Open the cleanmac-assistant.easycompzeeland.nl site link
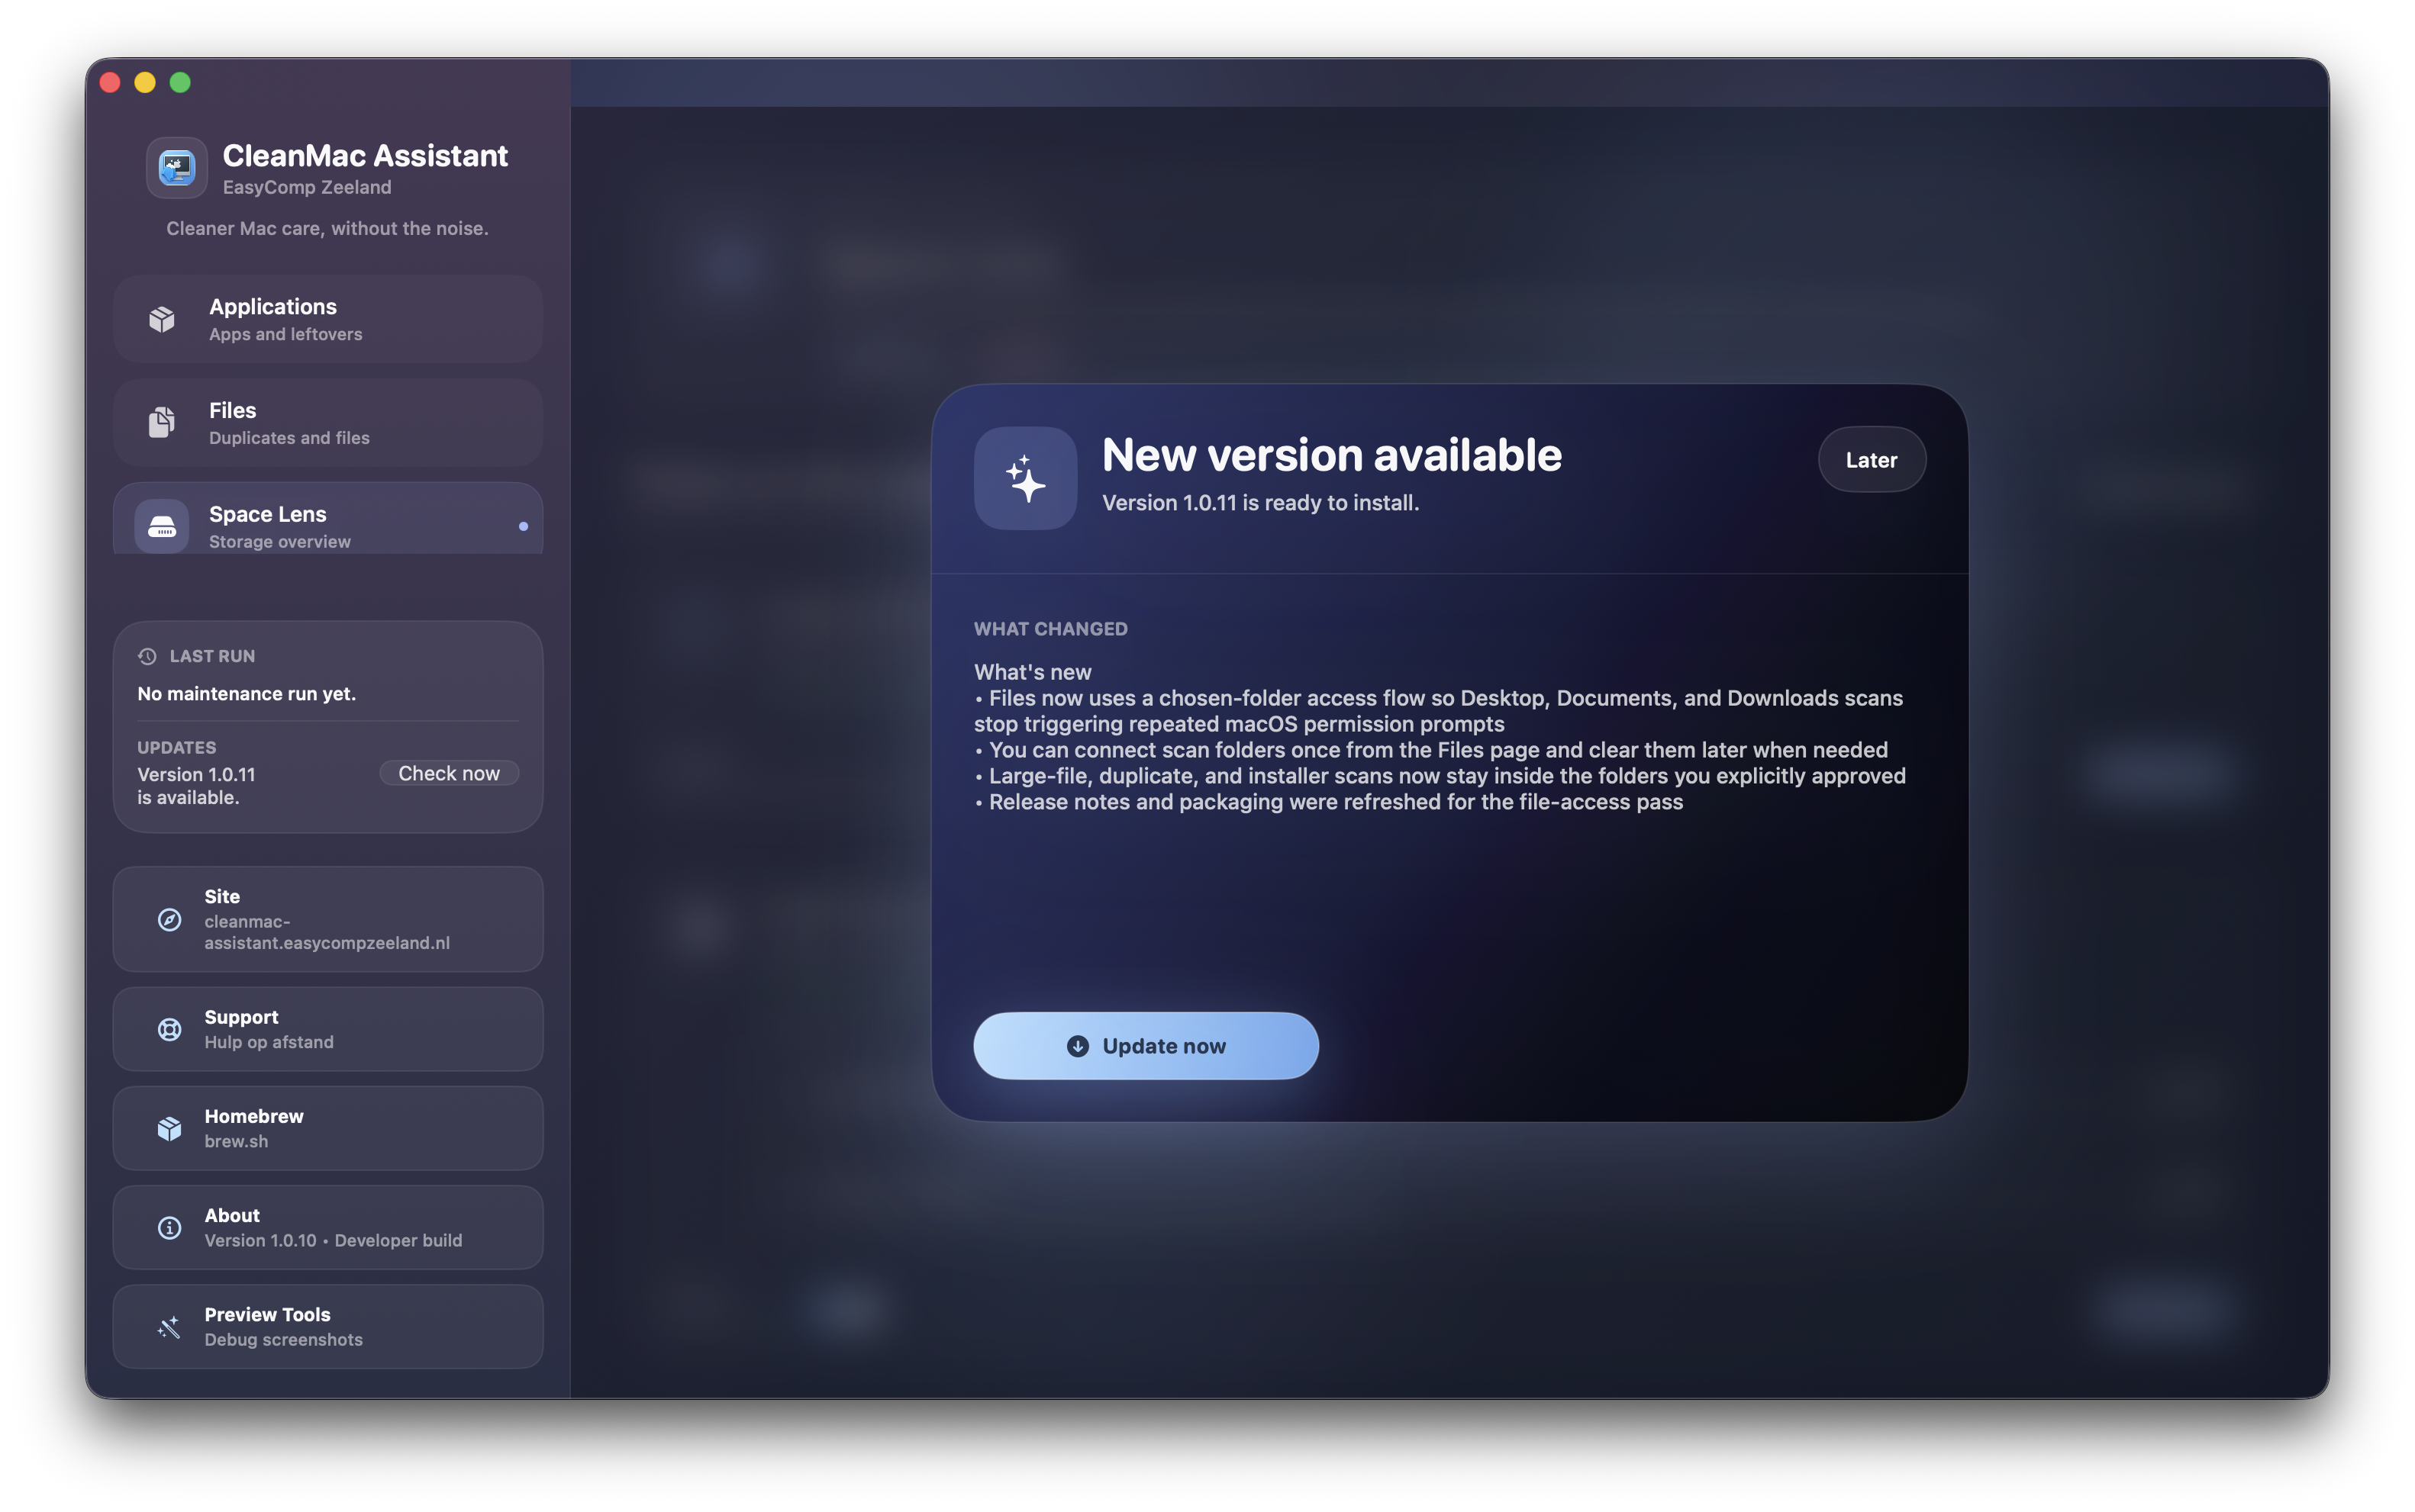The height and width of the screenshot is (1512, 2415). [327, 919]
